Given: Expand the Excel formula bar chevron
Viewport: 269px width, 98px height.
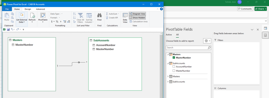Looking at the screenshot, I should [266, 21].
